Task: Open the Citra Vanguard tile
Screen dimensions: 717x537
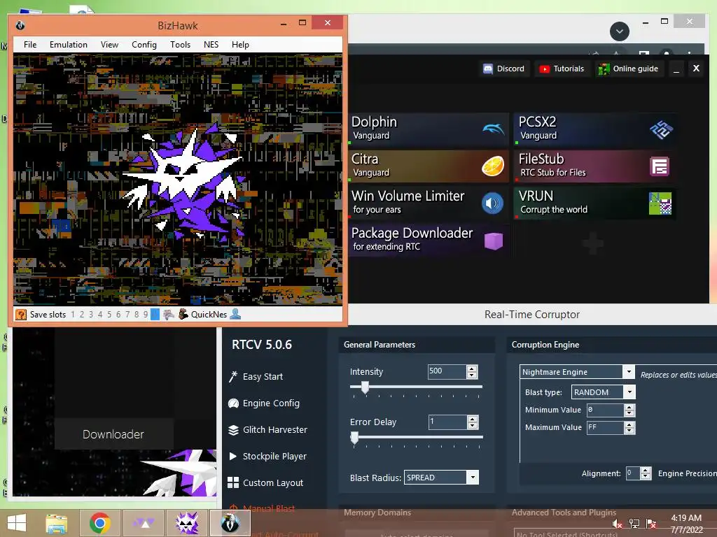Action: (429, 166)
